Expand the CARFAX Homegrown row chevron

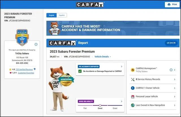pyautogui.click(x=175, y=70)
